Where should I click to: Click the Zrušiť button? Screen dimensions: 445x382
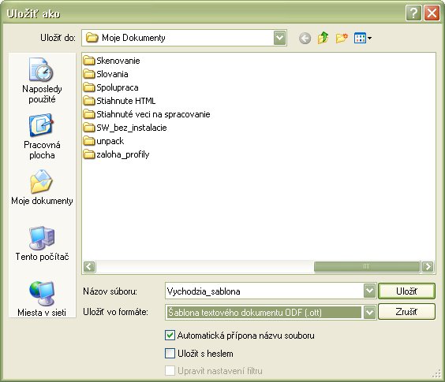pyautogui.click(x=406, y=312)
